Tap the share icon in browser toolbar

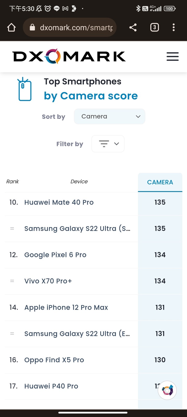(133, 27)
